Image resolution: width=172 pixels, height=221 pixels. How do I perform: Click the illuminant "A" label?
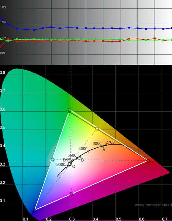[104, 150]
